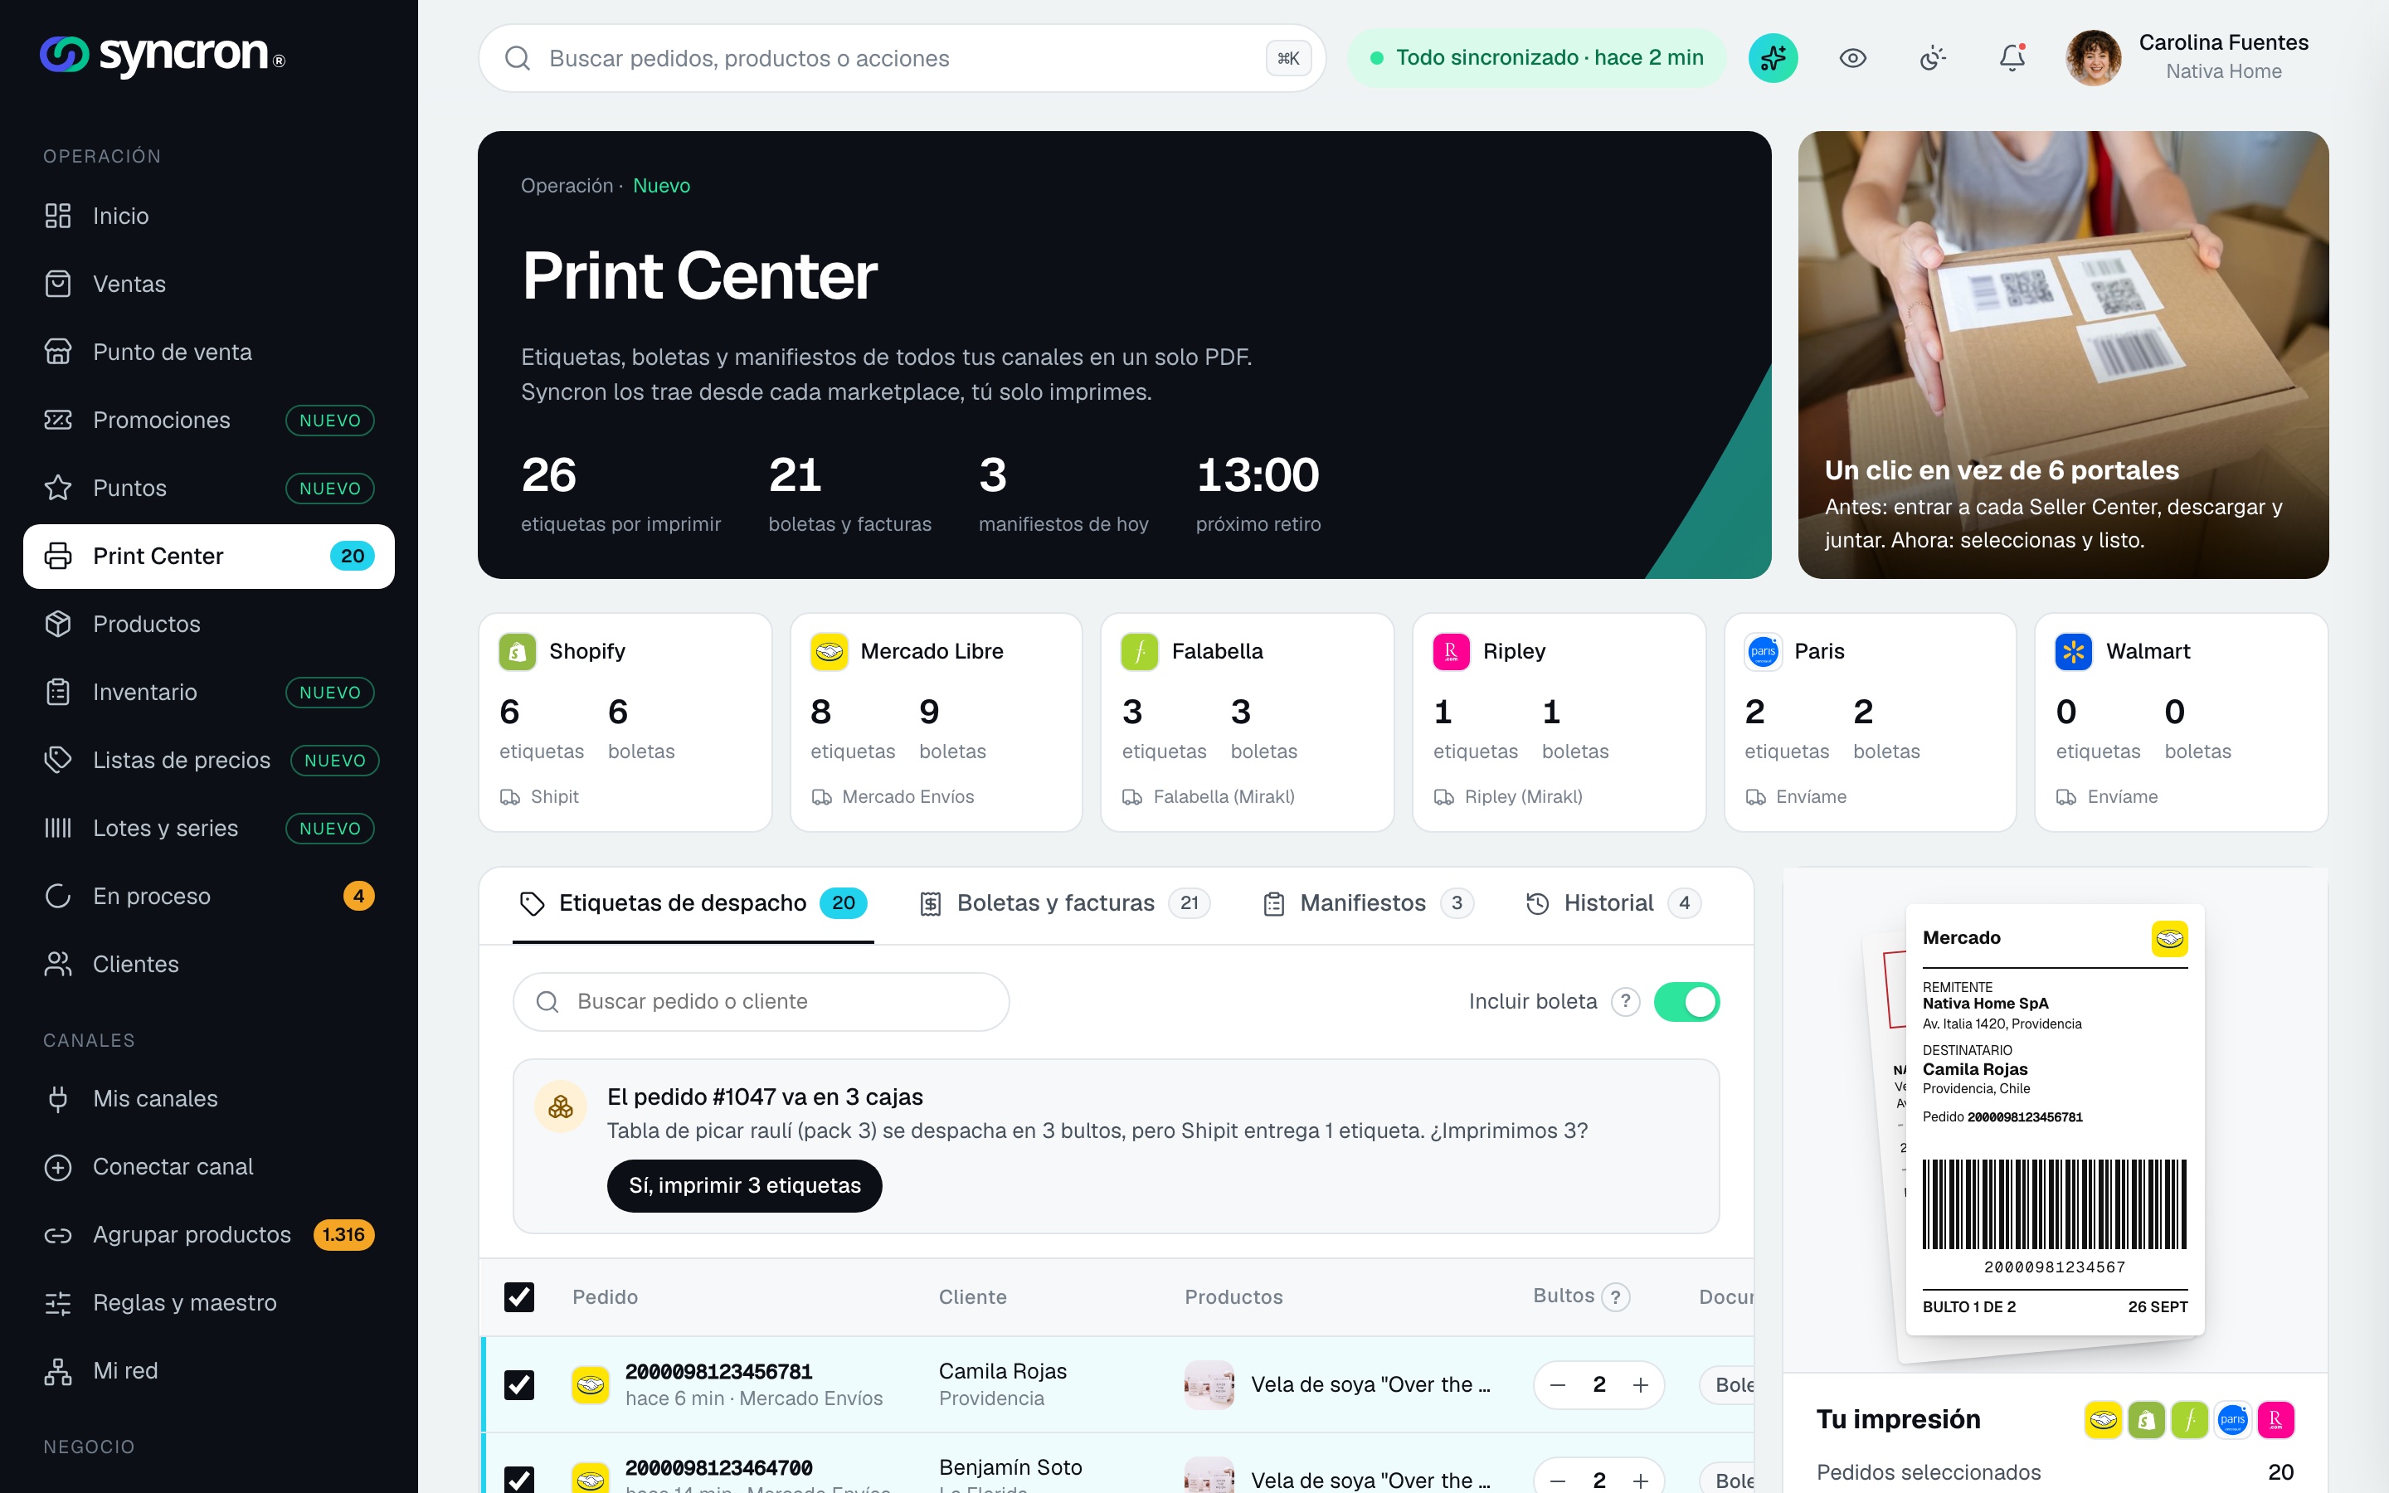Click the Buscar pedido o cliente field
Image resolution: width=2389 pixels, height=1493 pixels.
(x=761, y=1002)
